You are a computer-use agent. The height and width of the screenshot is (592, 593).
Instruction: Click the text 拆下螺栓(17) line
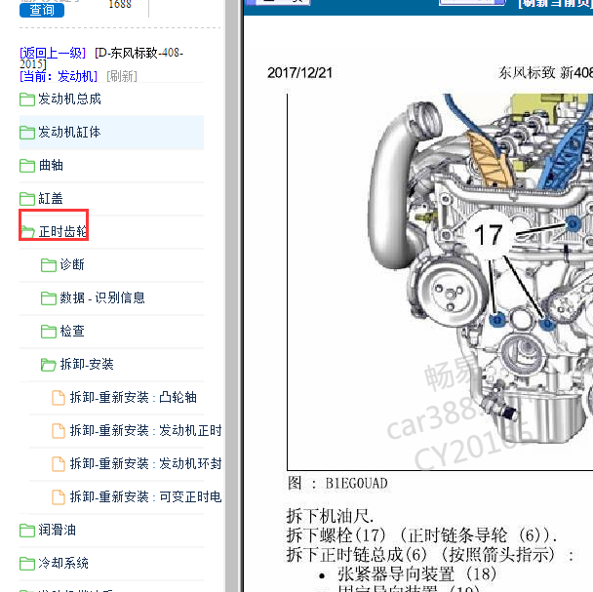click(x=421, y=535)
